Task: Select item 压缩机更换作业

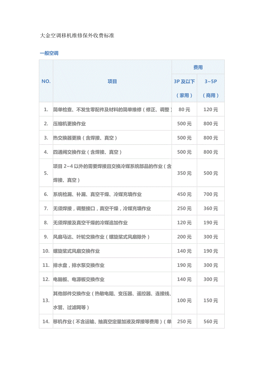Action: point(69,124)
